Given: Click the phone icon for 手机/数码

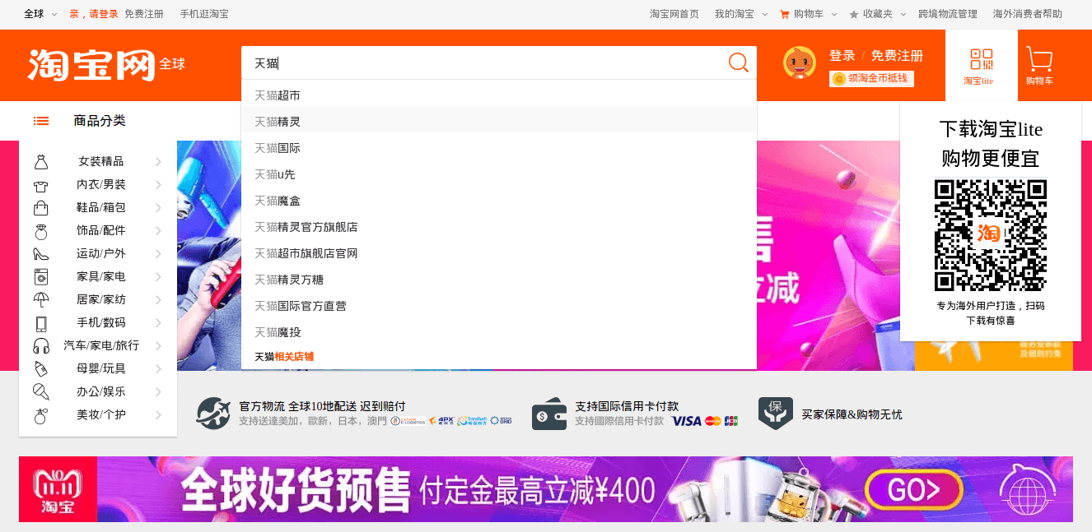Looking at the screenshot, I should (41, 323).
